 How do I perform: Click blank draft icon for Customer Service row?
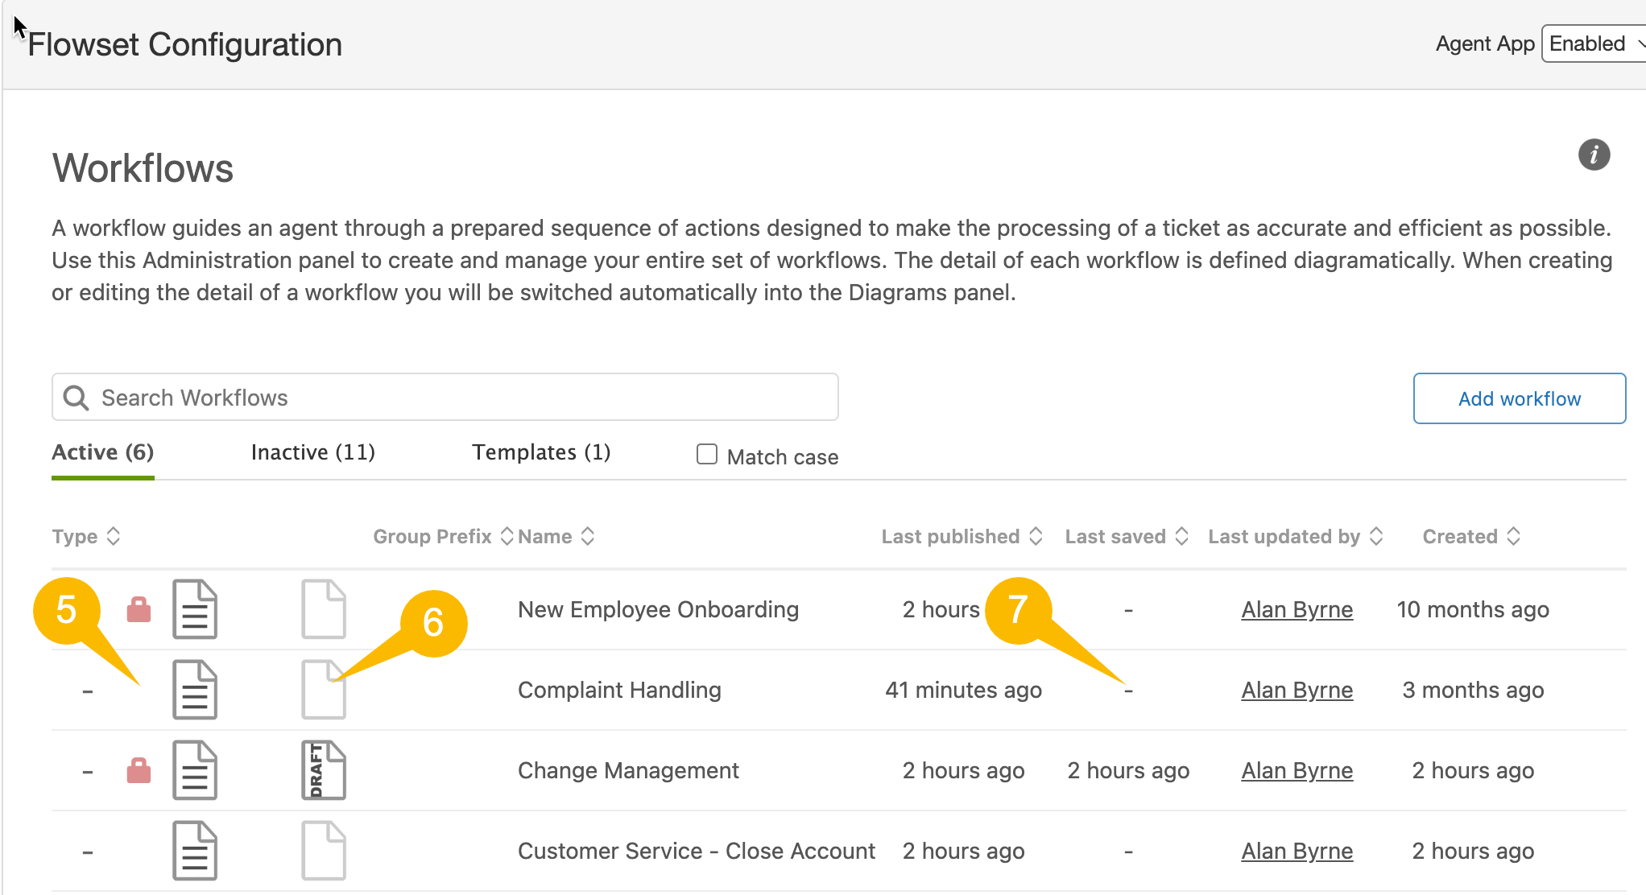(324, 851)
